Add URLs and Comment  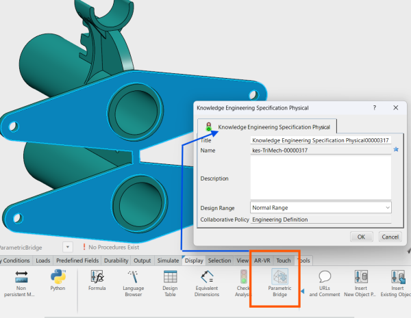tap(325, 283)
